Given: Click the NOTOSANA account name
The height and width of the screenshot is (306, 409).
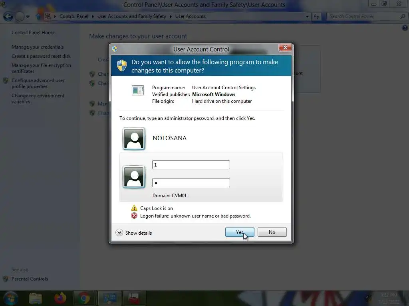Looking at the screenshot, I should [169, 138].
